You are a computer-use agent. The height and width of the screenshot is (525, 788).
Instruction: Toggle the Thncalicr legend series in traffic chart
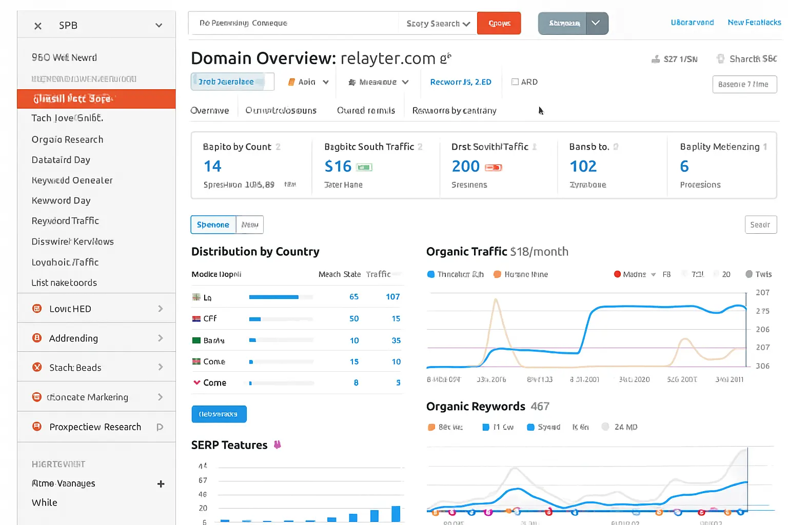[x=431, y=274]
